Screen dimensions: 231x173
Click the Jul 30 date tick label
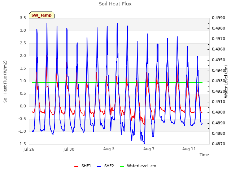(x=69, y=149)
